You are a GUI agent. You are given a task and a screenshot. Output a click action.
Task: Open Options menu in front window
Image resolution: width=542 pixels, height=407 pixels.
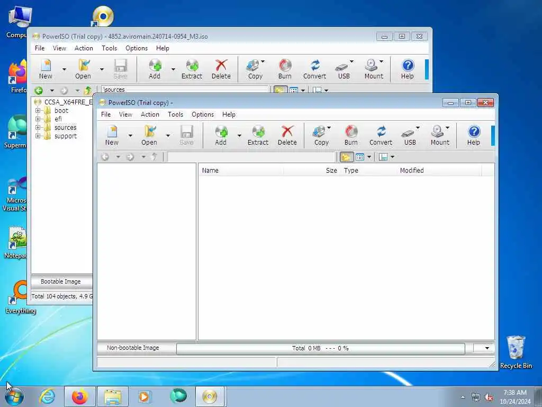point(203,114)
